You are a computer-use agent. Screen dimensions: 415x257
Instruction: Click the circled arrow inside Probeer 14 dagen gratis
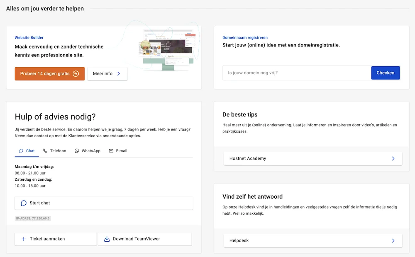tap(76, 73)
